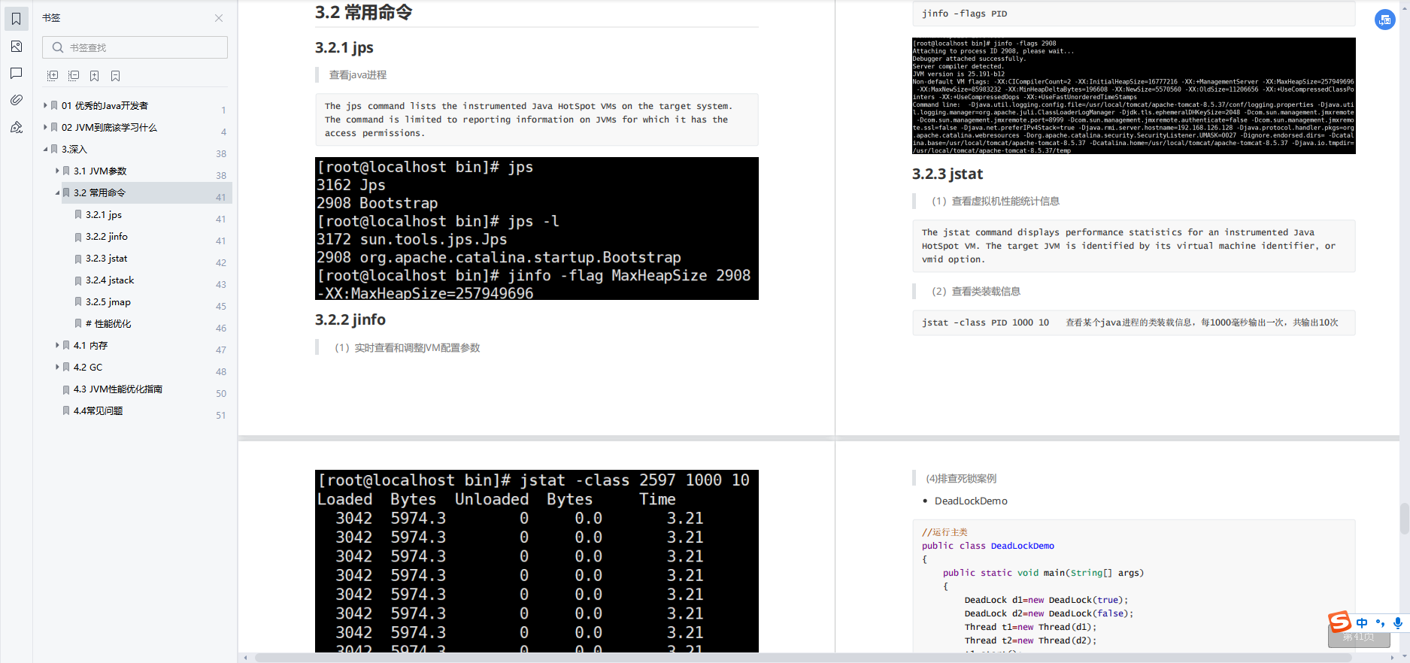The image size is (1410, 663).
Task: Select bookmark 3.1 JVM参数
Action: point(100,171)
